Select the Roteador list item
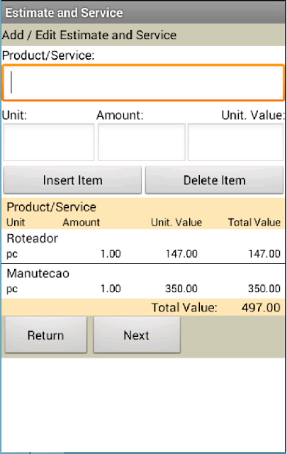This screenshot has width=287, height=454. (143, 246)
